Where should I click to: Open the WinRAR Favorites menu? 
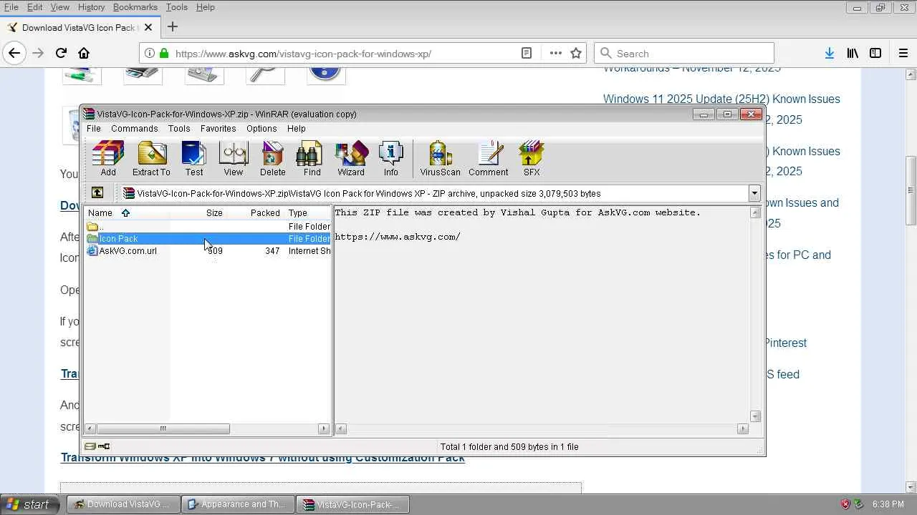218,129
